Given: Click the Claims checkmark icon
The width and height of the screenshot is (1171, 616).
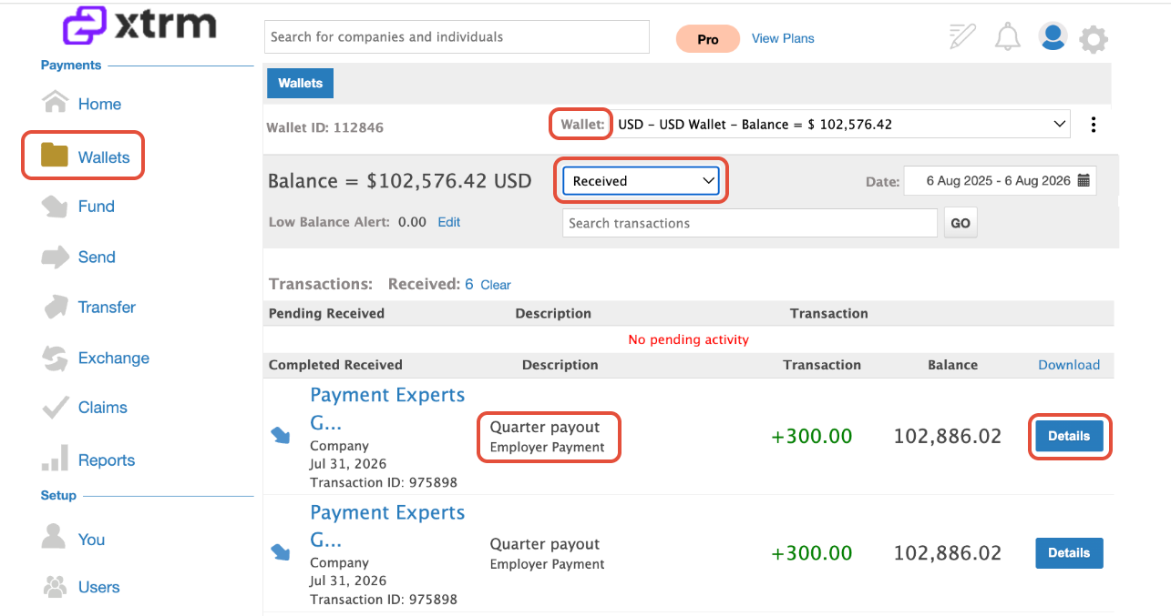Looking at the screenshot, I should tap(56, 408).
